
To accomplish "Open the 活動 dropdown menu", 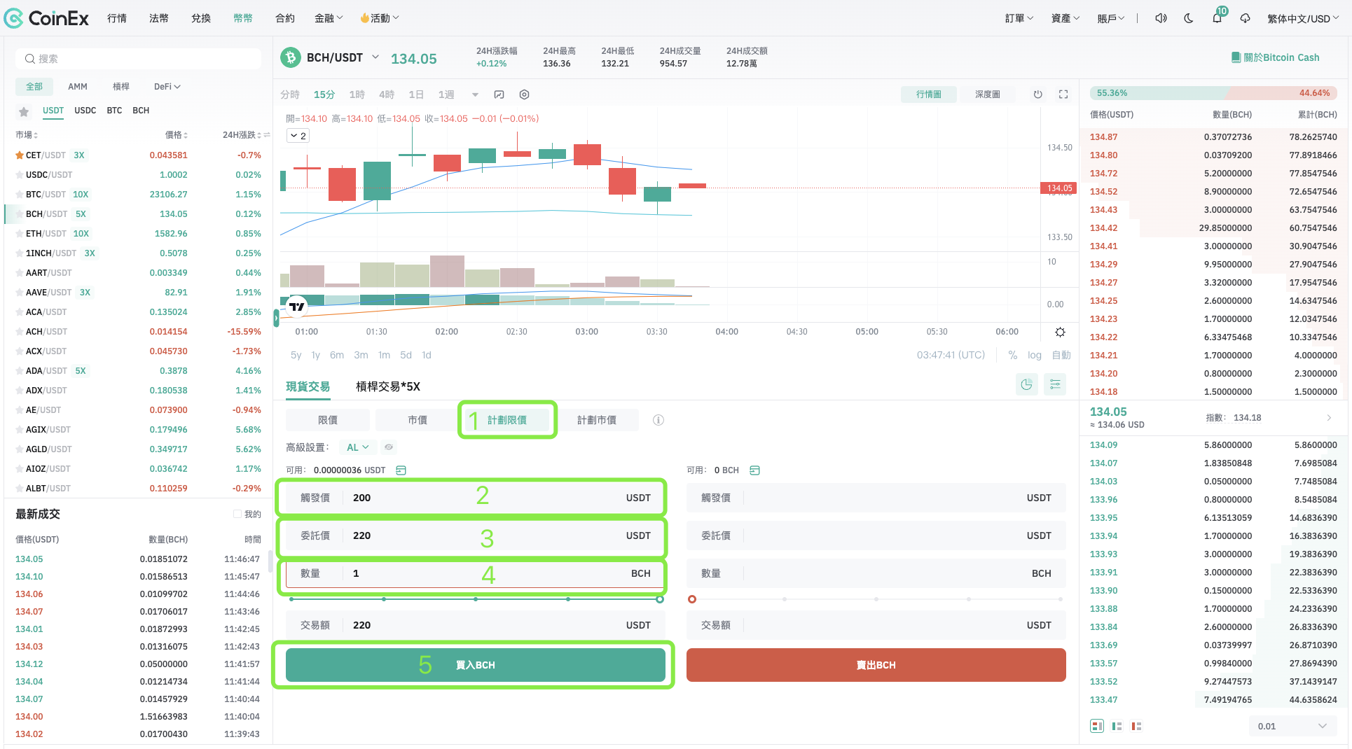I will click(x=380, y=18).
